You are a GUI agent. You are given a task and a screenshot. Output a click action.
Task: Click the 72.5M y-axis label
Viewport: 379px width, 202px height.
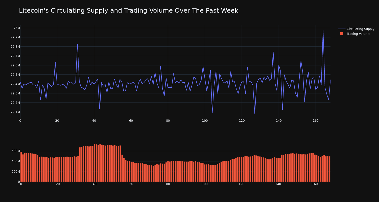click(x=15, y=75)
